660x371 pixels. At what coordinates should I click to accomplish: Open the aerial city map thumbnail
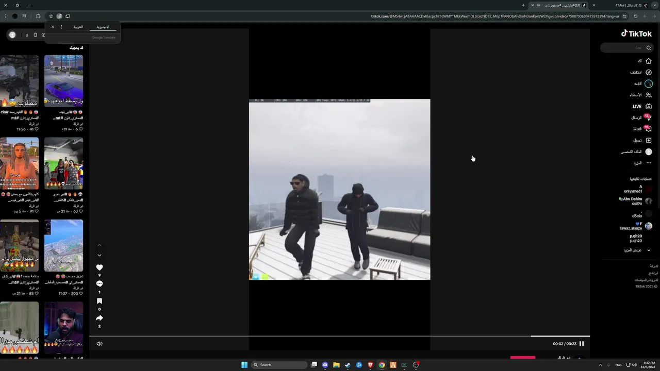pyautogui.click(x=63, y=245)
